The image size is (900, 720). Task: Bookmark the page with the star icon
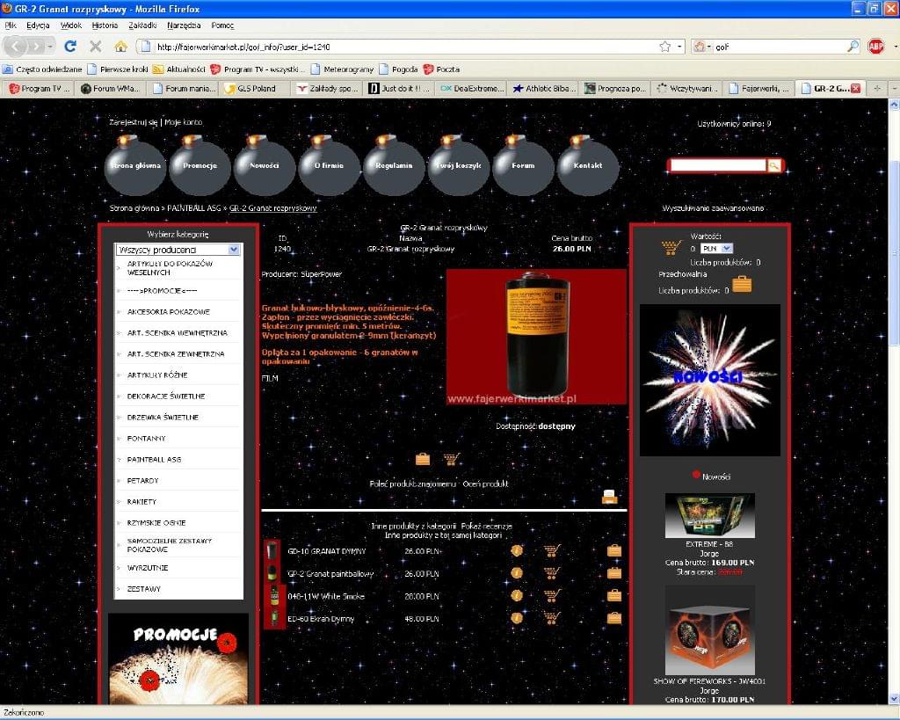(x=664, y=47)
